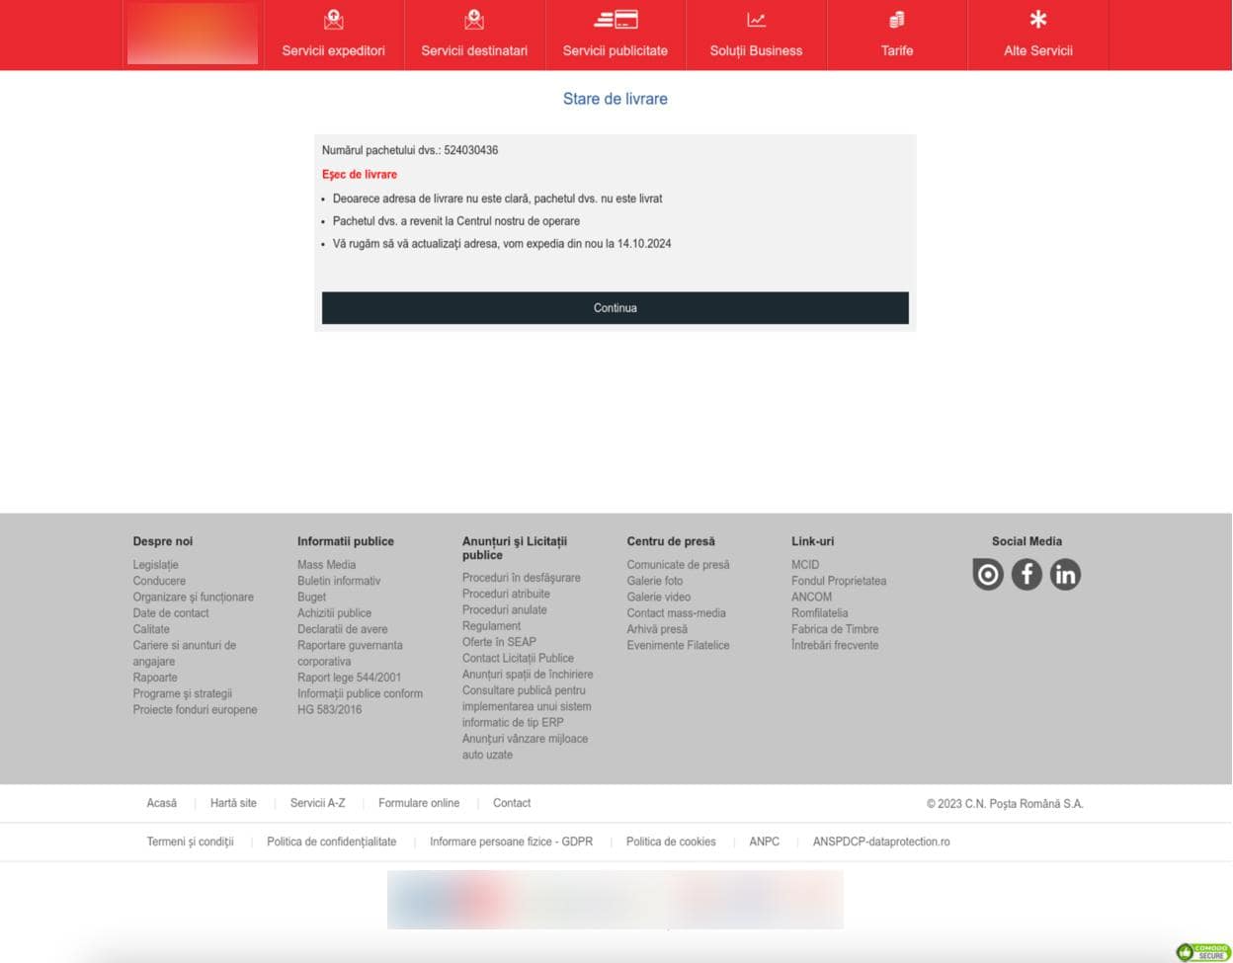1233x963 pixels.
Task: Open Termeni și condiții
Action: 190,842
